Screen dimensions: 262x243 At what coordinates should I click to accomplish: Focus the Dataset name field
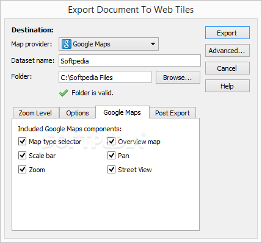tap(129, 60)
